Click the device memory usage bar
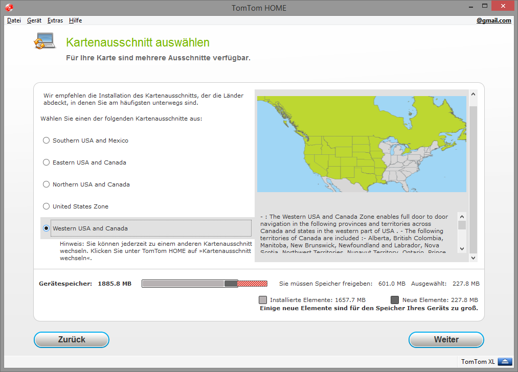 coord(204,284)
